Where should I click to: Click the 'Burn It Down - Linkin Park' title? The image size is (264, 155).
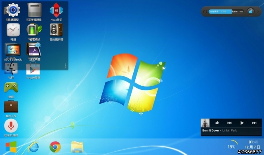[x=219, y=130]
